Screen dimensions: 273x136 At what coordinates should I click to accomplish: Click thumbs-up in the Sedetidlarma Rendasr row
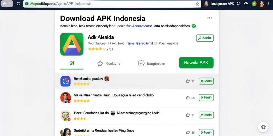coord(188,132)
